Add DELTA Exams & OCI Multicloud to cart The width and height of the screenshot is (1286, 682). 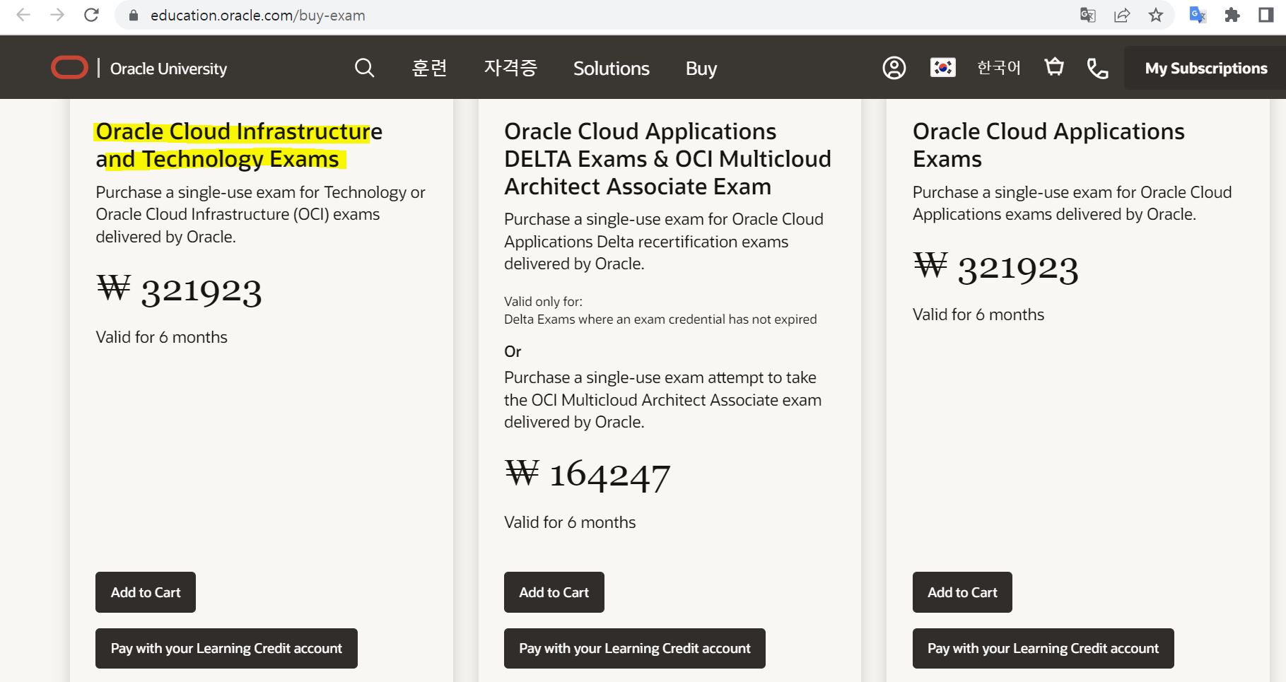point(554,592)
